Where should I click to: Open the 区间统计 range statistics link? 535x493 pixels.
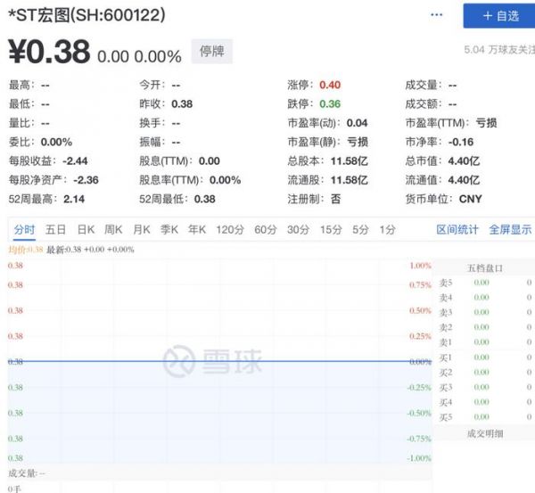(457, 230)
